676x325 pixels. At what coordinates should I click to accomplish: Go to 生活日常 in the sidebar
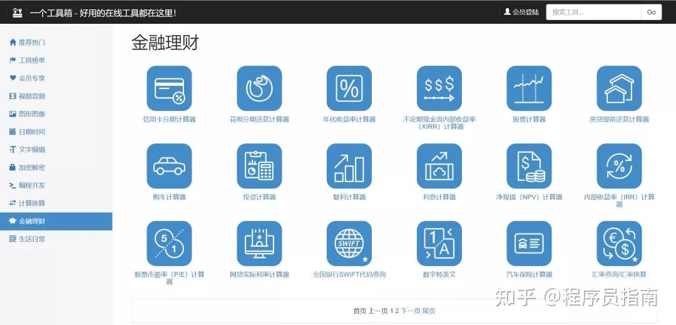(31, 239)
